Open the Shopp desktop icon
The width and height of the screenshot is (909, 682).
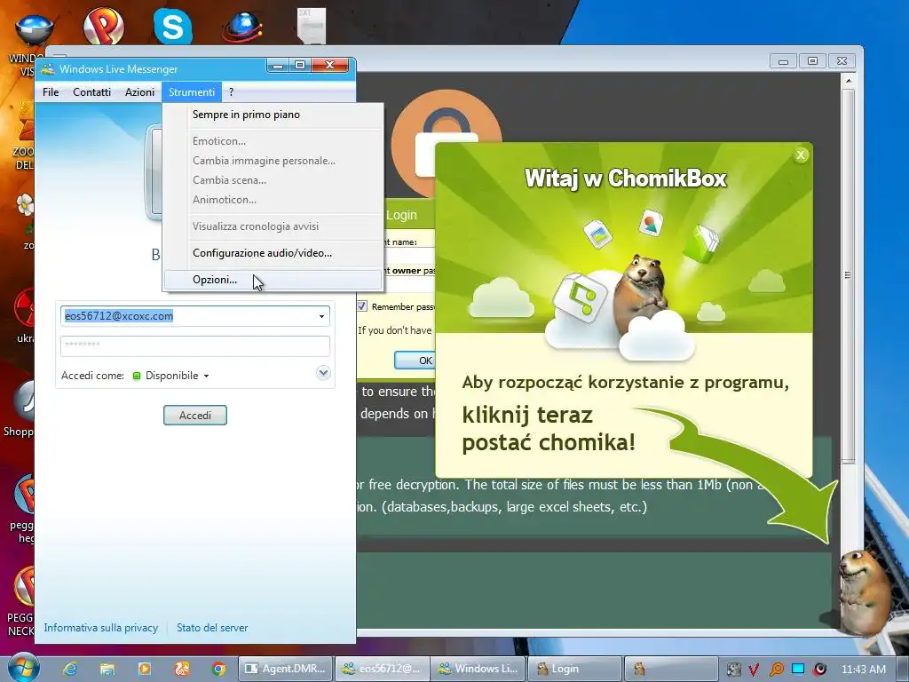point(23,401)
